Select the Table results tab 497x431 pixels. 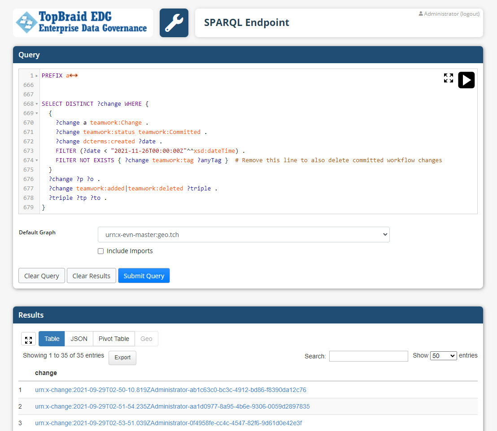click(x=51, y=339)
